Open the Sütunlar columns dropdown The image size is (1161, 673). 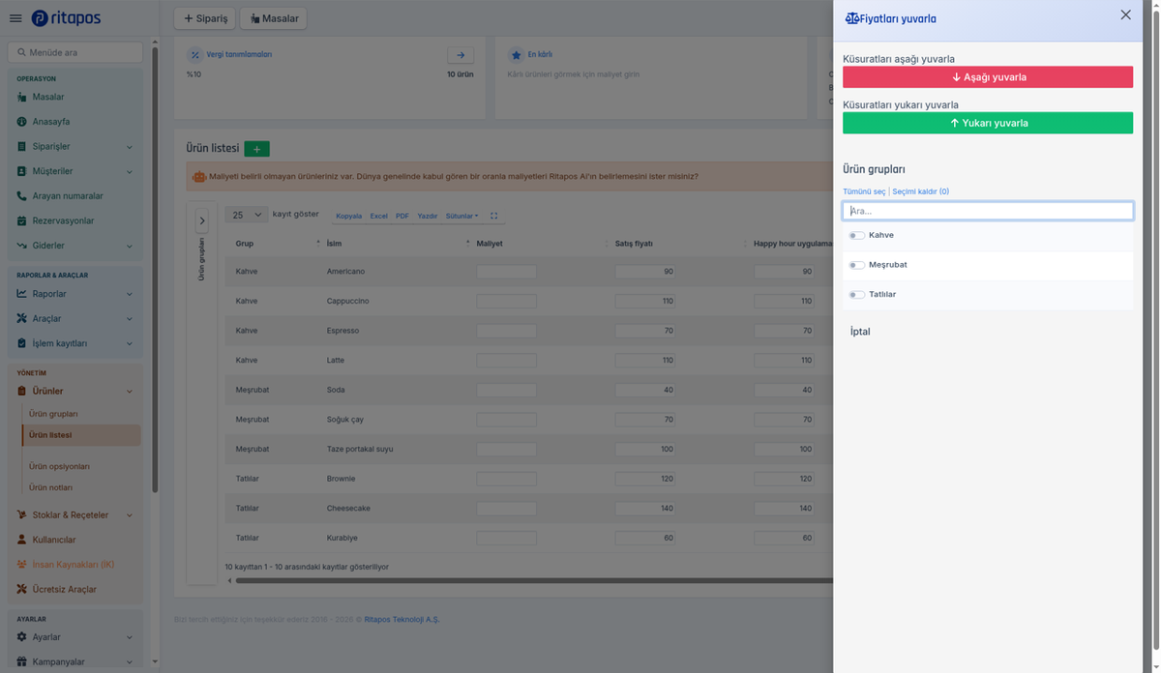[461, 216]
